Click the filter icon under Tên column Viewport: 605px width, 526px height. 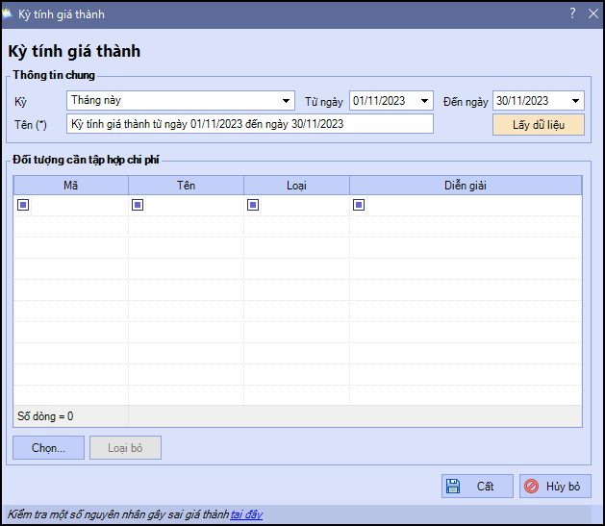click(x=138, y=205)
